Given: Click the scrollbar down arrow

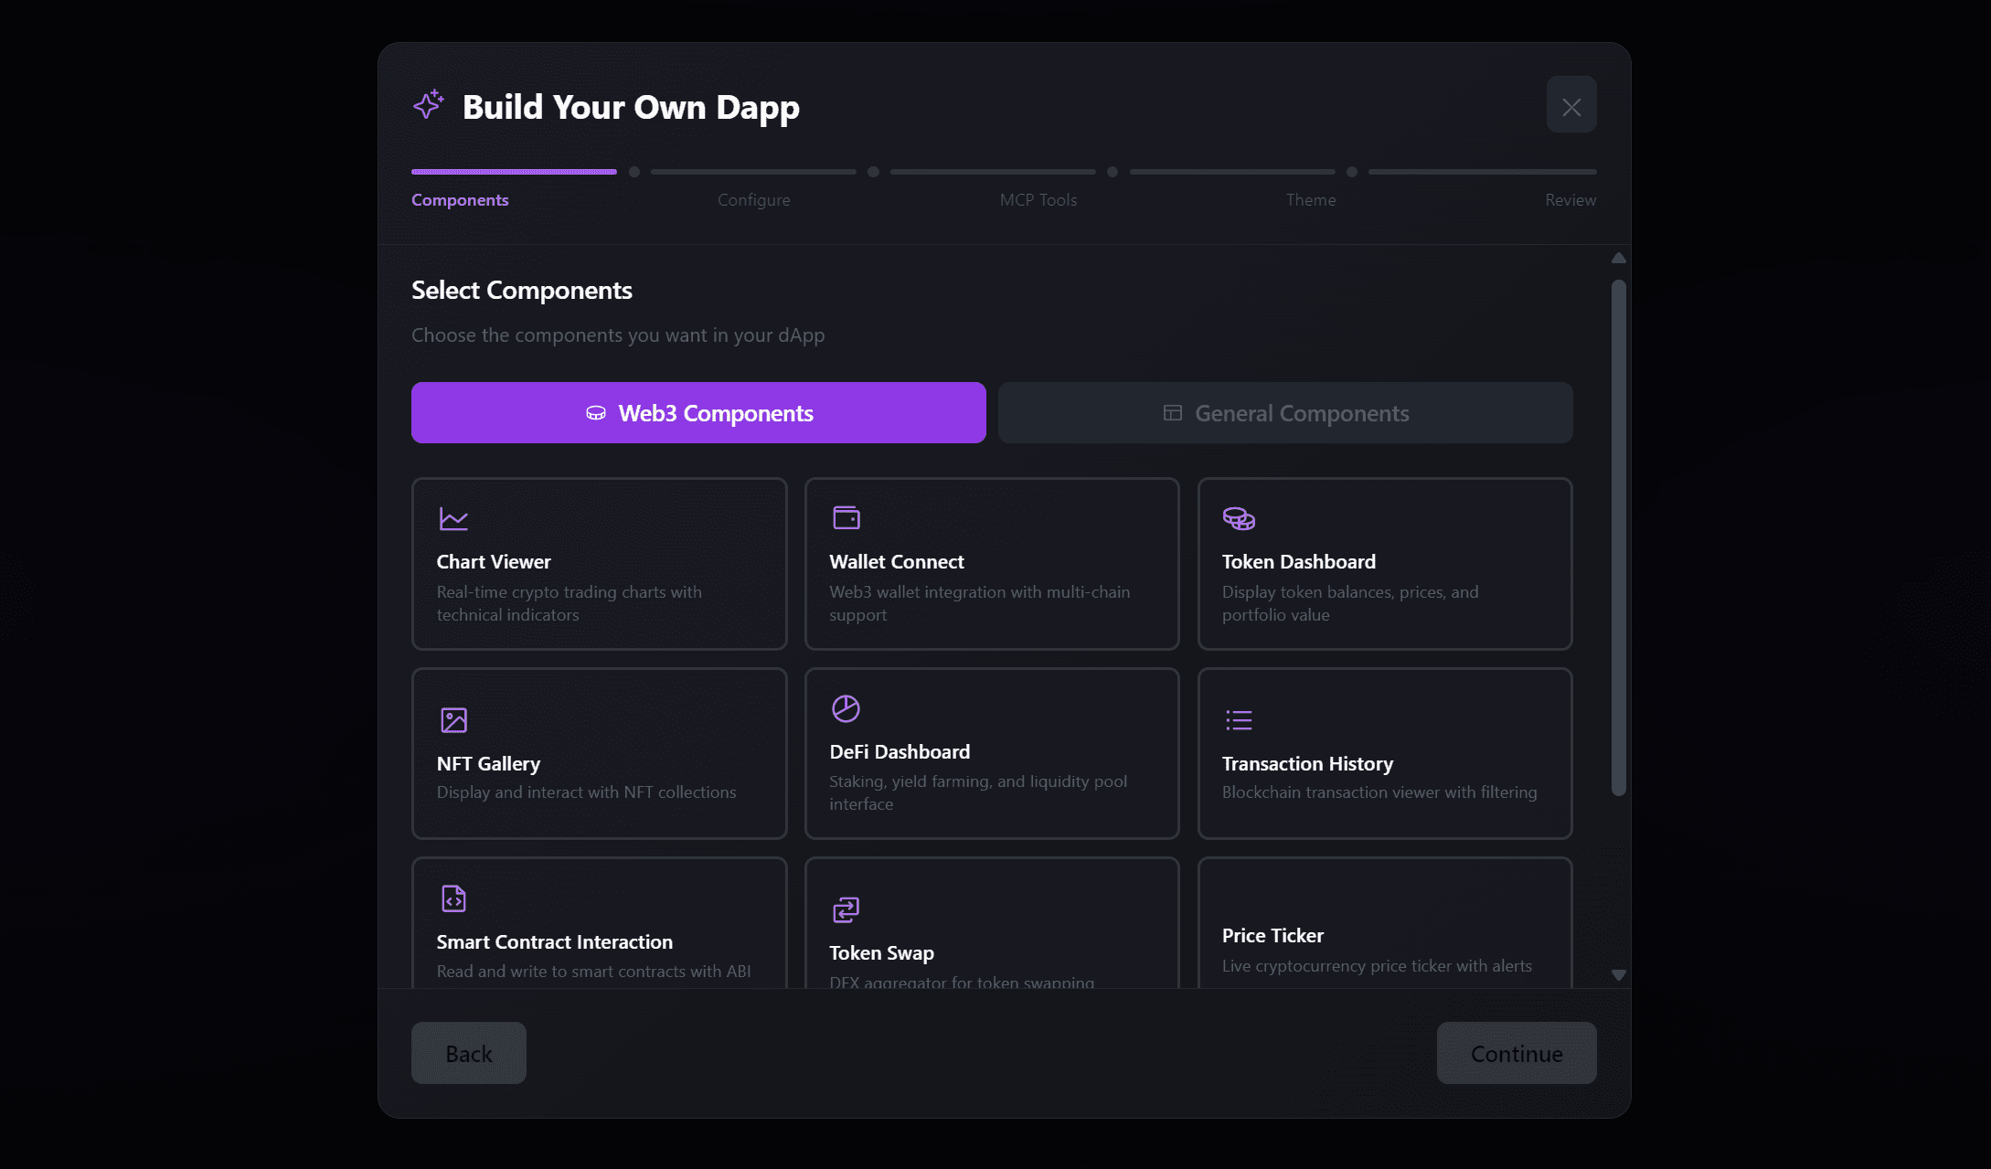Looking at the screenshot, I should point(1618,975).
